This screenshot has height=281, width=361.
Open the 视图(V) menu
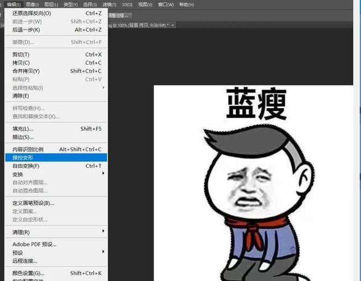[x=145, y=4]
